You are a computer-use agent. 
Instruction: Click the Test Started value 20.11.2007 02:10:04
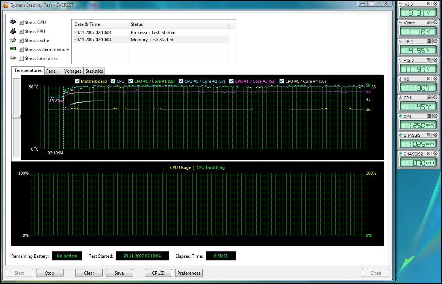pyautogui.click(x=142, y=256)
